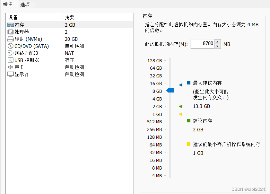Click the CD/DVD disc icon
Viewport: 270px width, 194px height.
[x=11, y=46]
